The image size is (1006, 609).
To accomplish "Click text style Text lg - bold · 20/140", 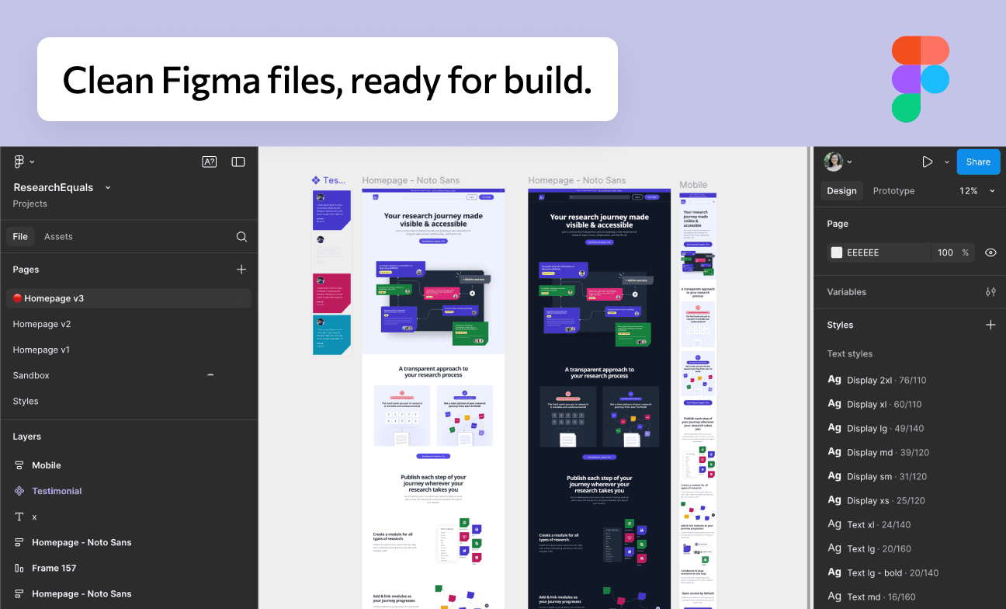I will 893,573.
